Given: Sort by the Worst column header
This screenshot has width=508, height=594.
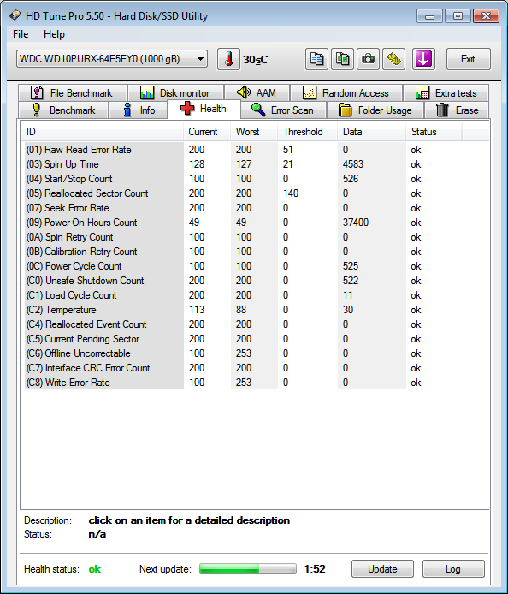Looking at the screenshot, I should point(254,132).
